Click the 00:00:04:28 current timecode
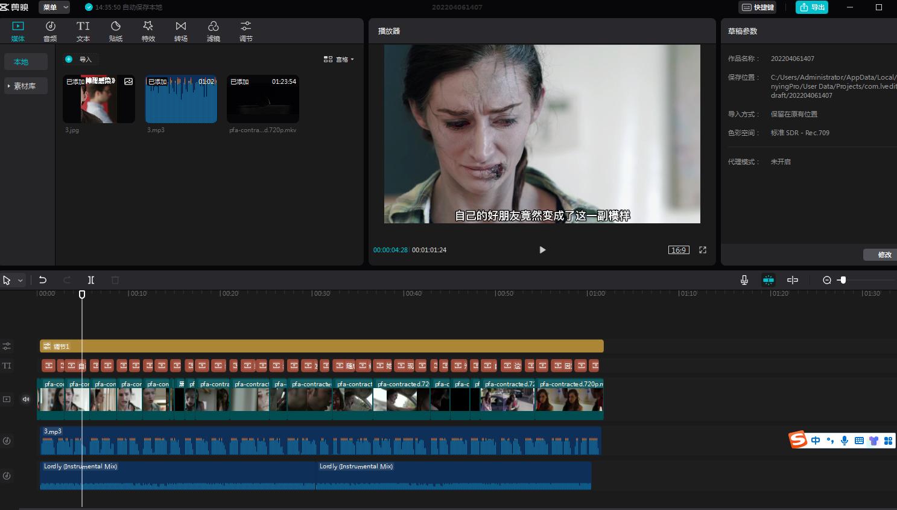Viewport: 897px width, 510px height. click(390, 250)
